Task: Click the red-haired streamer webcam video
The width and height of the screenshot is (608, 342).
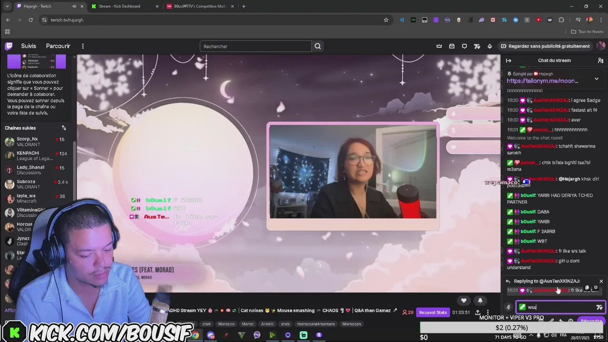Action: [352, 172]
